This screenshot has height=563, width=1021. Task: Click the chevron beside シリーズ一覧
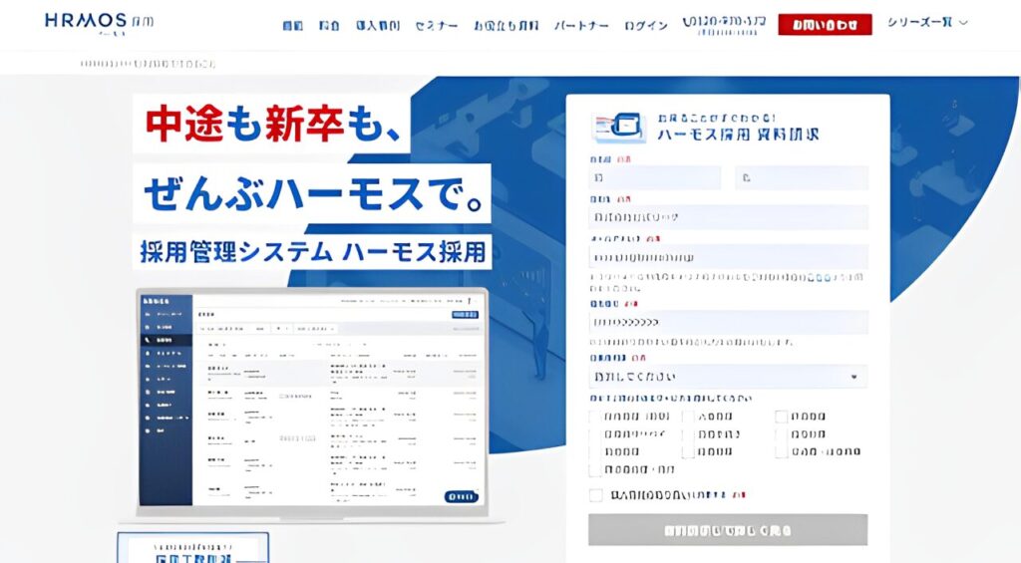(963, 22)
